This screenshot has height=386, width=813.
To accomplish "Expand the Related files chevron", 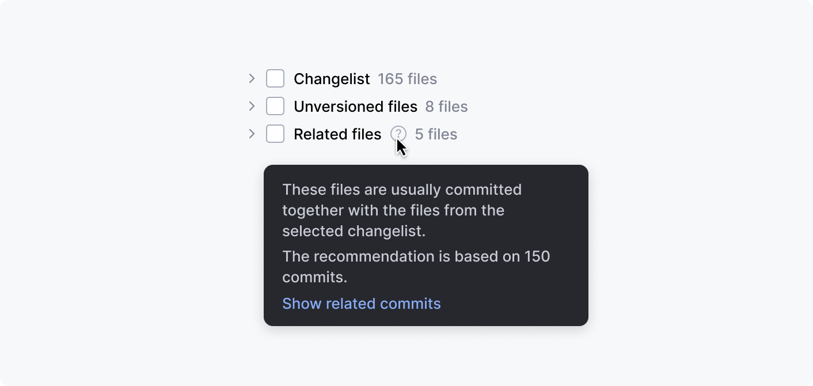I will point(252,134).
